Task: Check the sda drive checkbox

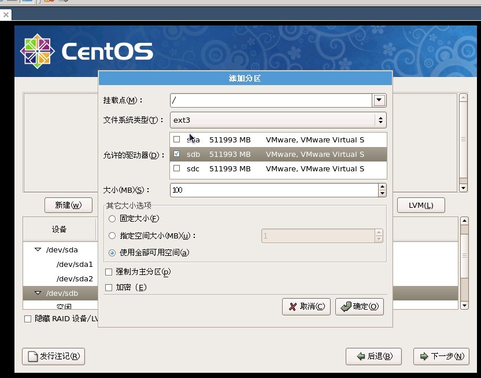Action: (176, 140)
